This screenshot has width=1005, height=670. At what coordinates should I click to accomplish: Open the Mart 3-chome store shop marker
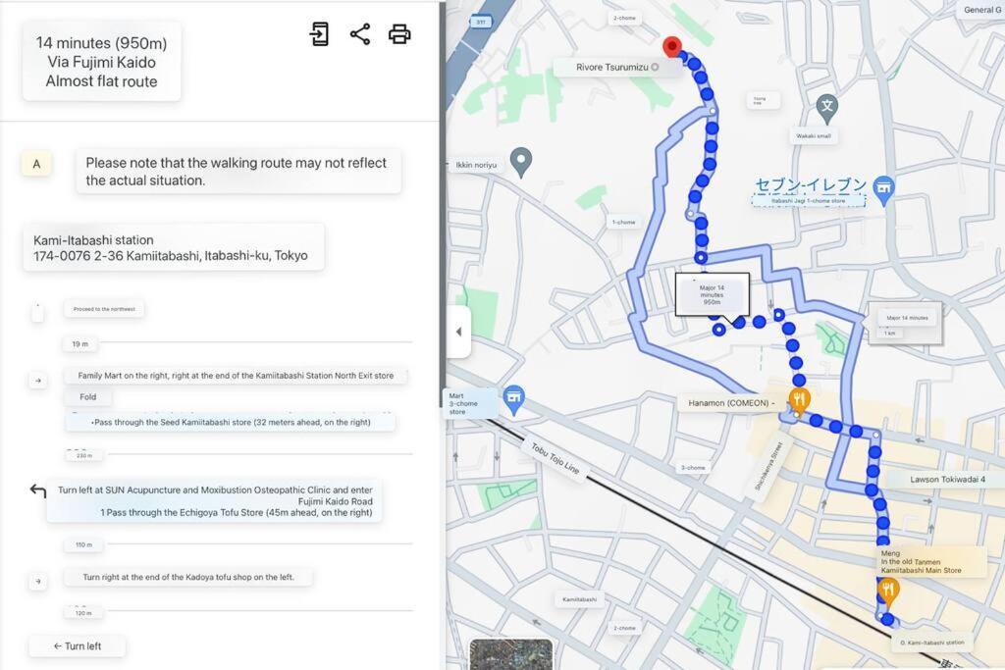click(512, 397)
